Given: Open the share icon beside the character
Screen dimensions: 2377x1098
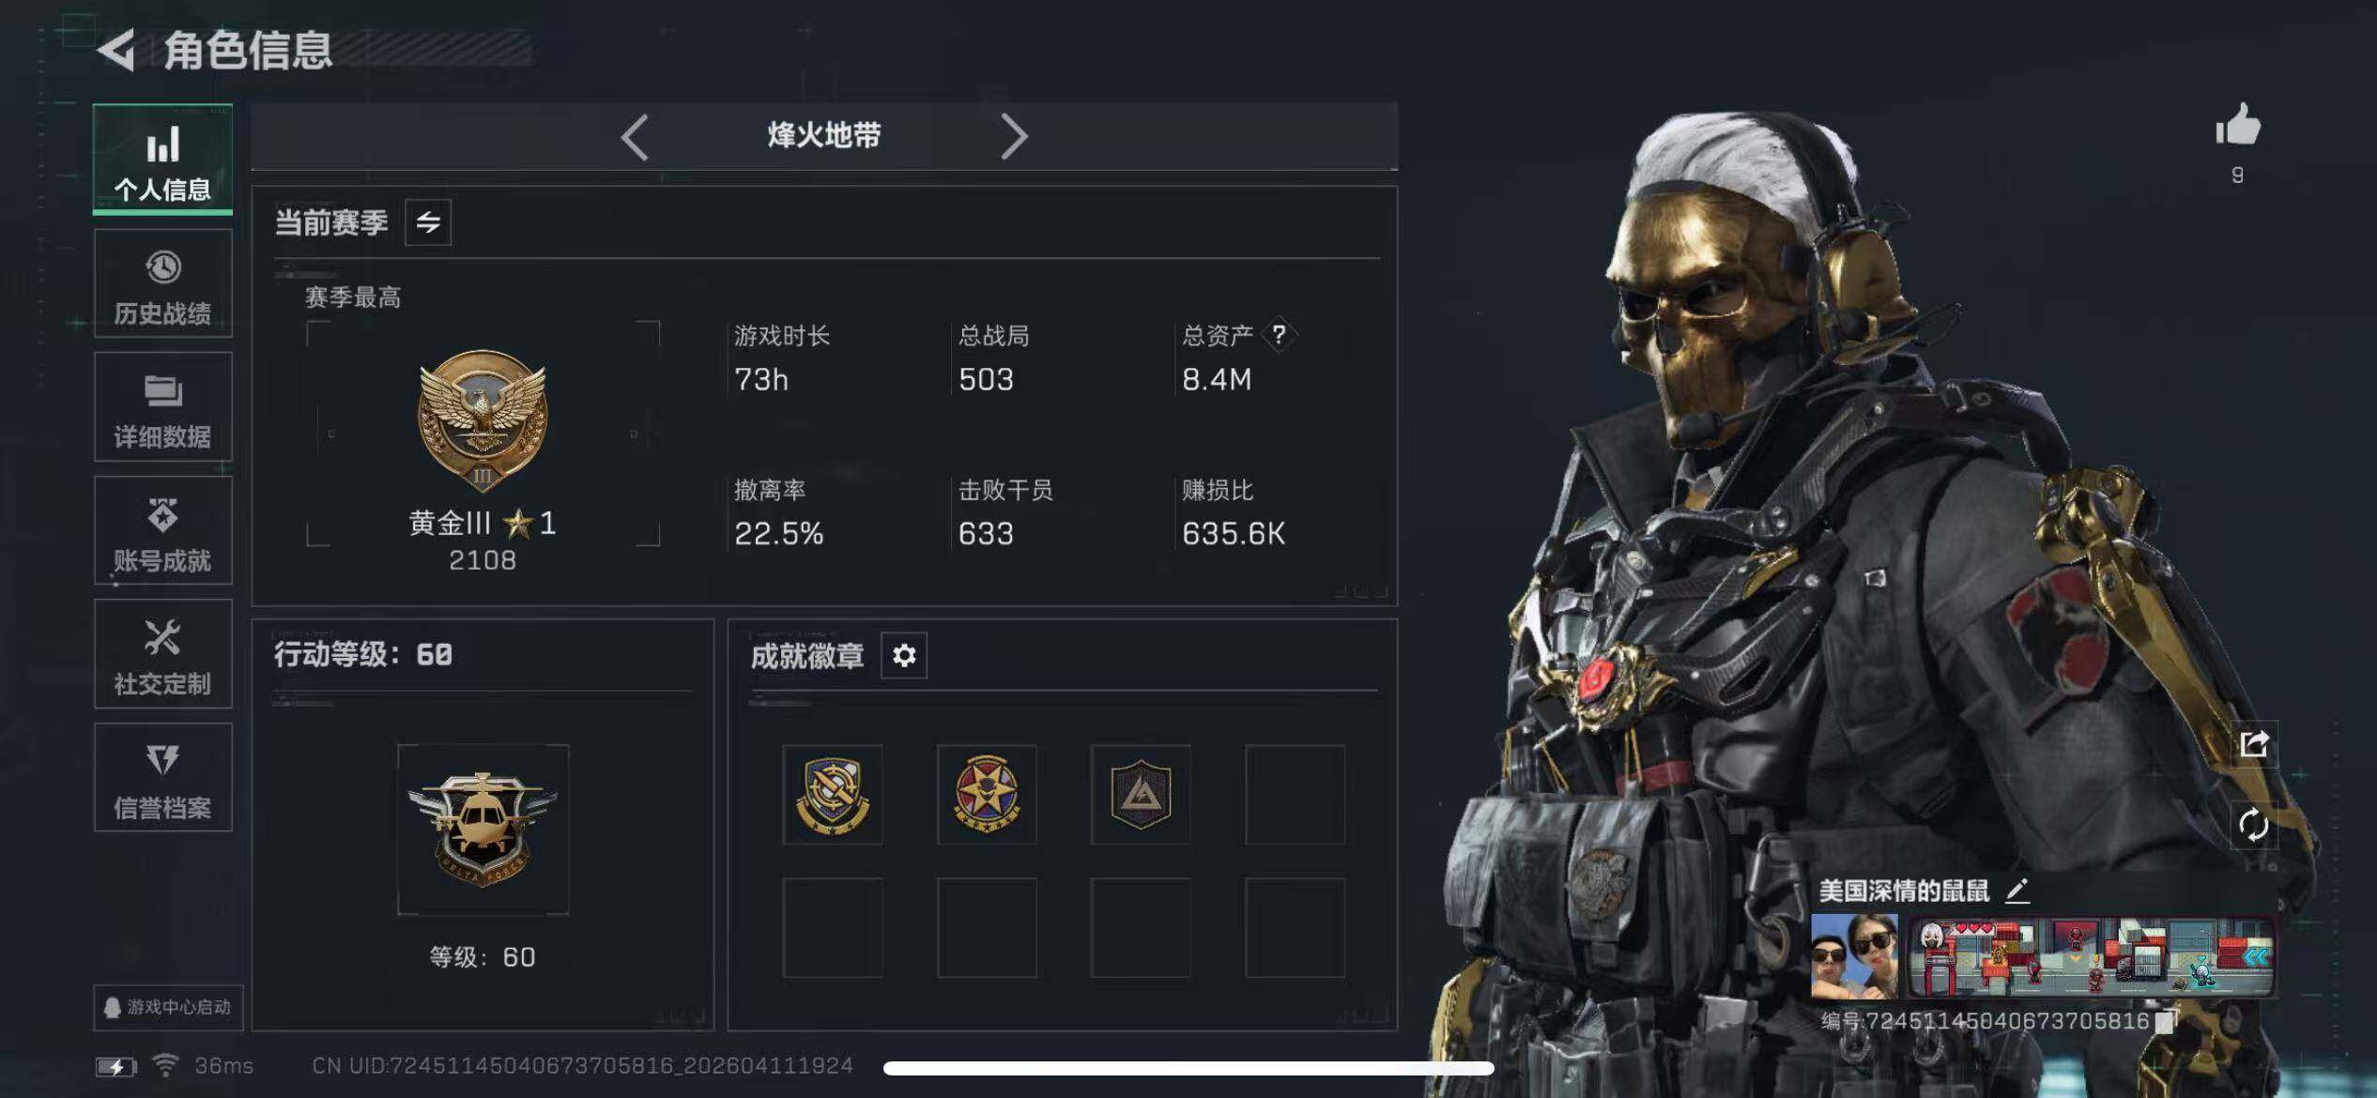Looking at the screenshot, I should coord(2254,744).
